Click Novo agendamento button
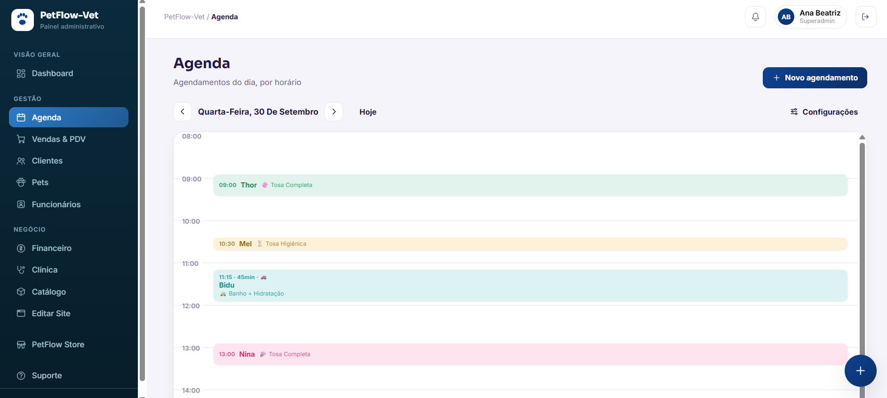Viewport: 887px width, 398px height. pos(815,78)
